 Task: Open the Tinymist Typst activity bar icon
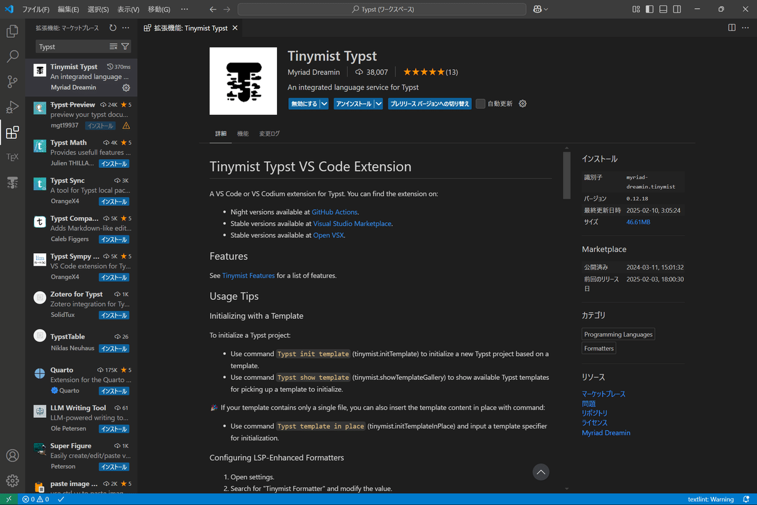pyautogui.click(x=12, y=183)
